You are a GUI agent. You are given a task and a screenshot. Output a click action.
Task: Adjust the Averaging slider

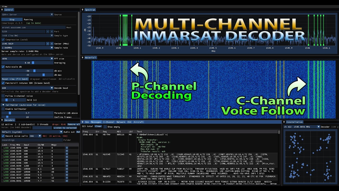(x=27, y=63)
